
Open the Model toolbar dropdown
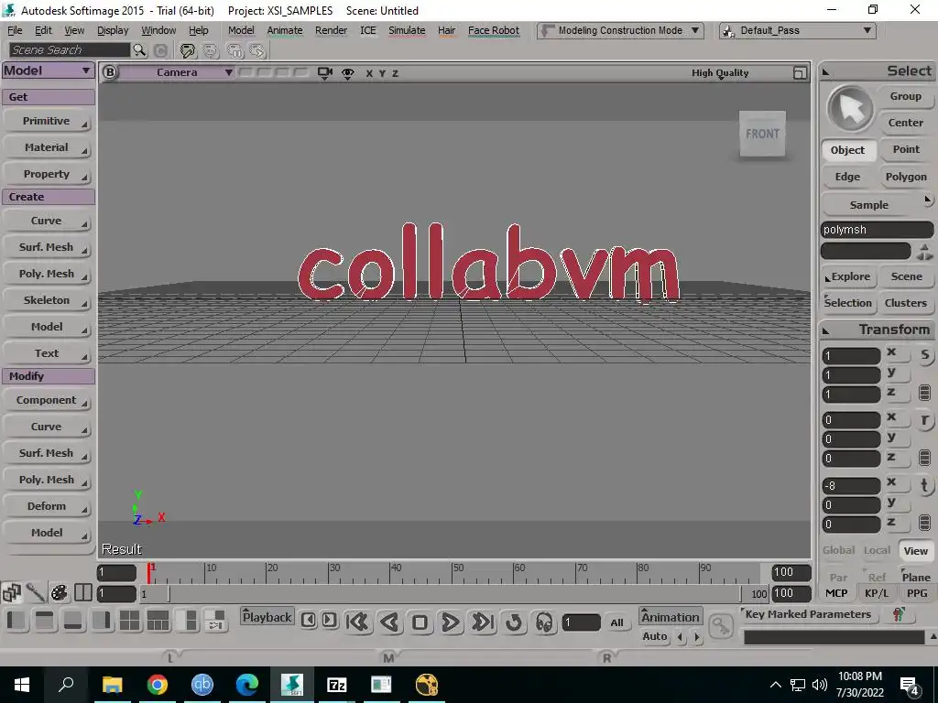click(x=48, y=70)
